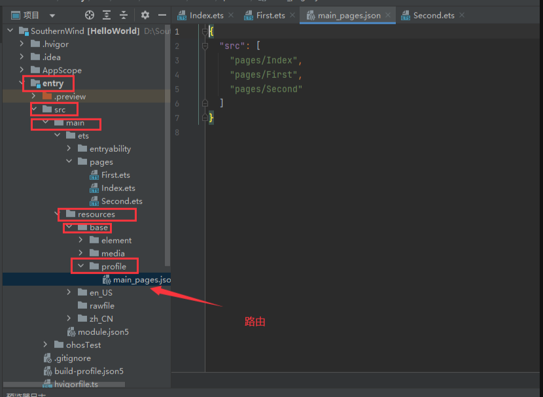This screenshot has width=543, height=397.
Task: Open the project view dropdown arrow
Action: [52, 16]
